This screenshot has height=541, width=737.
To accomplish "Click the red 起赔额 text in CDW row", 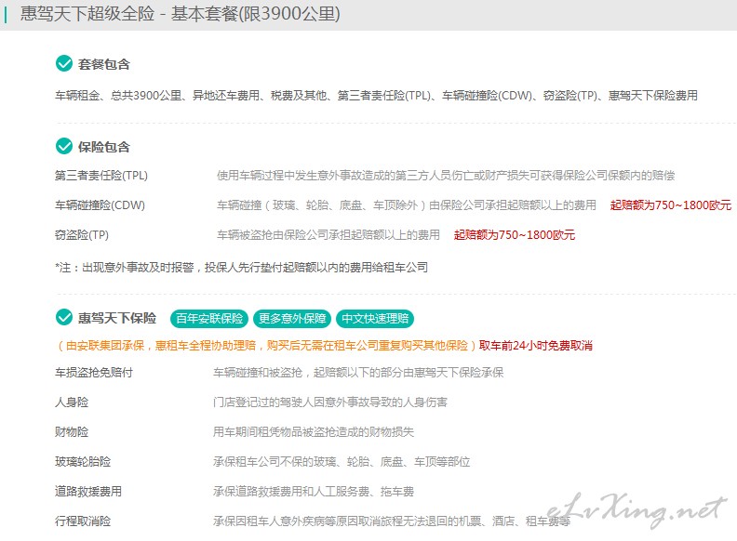I will point(671,205).
